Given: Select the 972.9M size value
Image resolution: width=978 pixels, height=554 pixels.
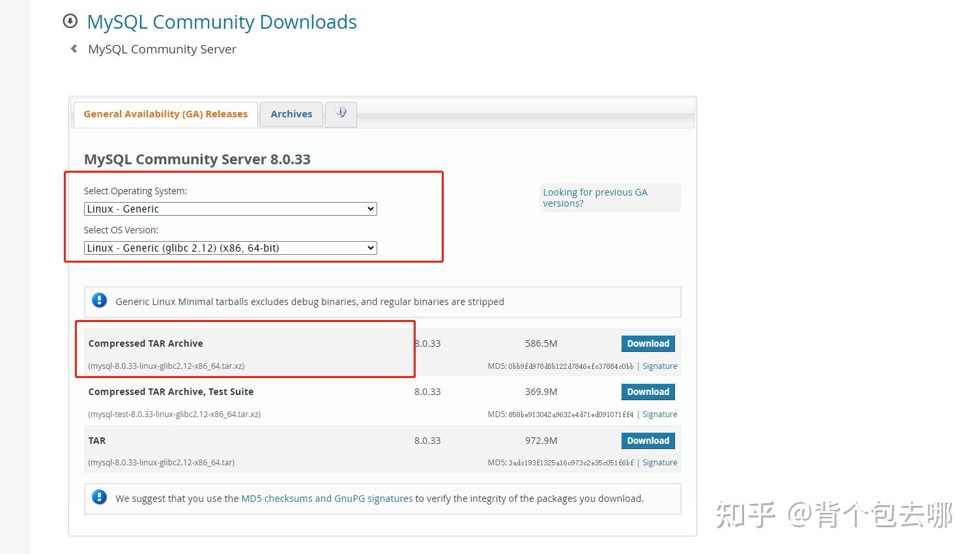Looking at the screenshot, I should tap(541, 441).
